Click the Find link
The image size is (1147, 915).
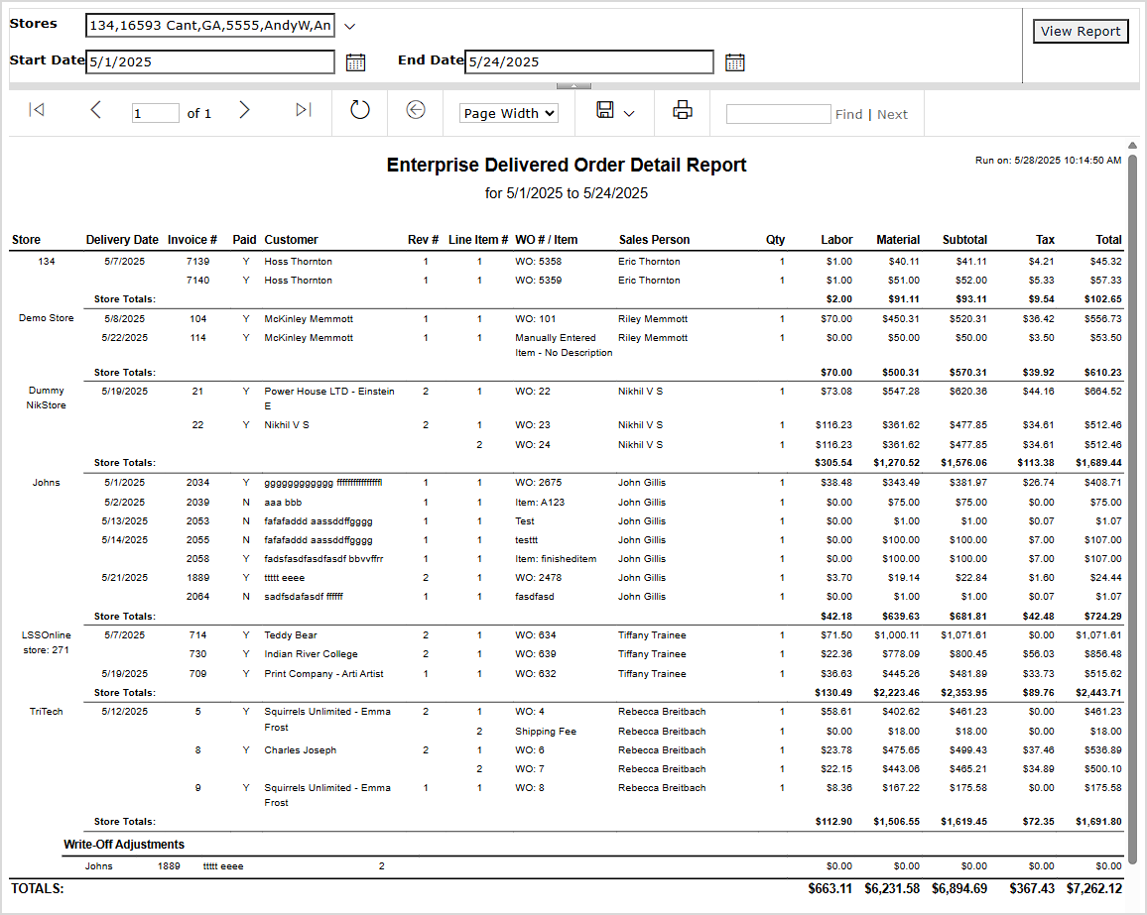click(848, 114)
